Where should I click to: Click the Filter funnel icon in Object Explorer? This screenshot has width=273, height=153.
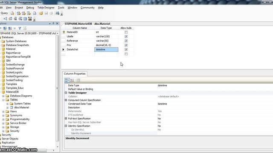pyautogui.click(x=20, y=28)
